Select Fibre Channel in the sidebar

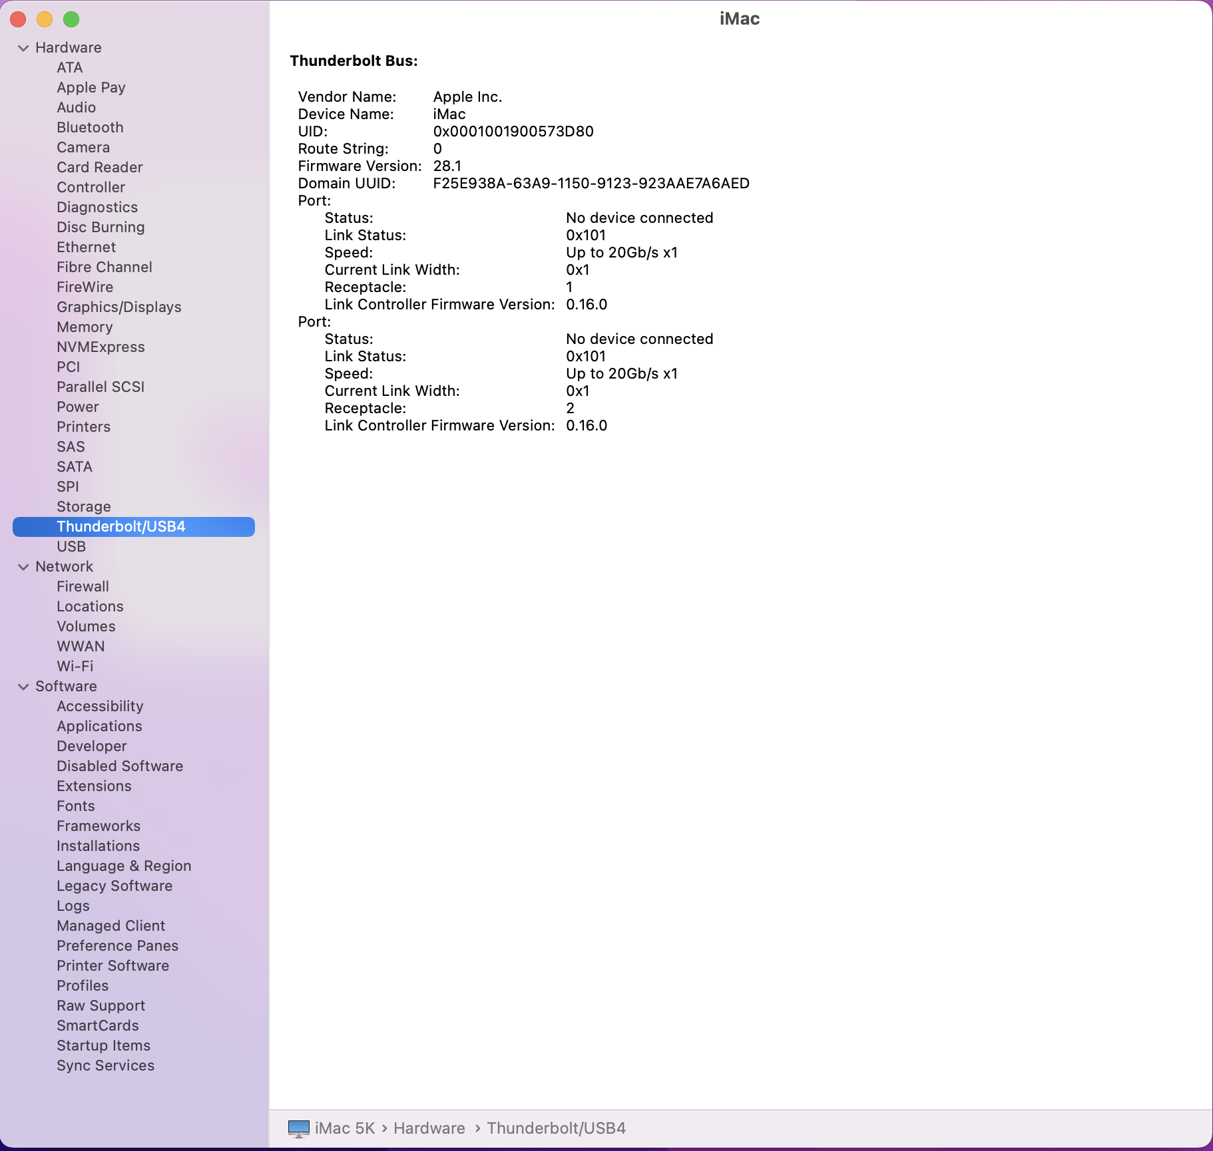point(105,267)
